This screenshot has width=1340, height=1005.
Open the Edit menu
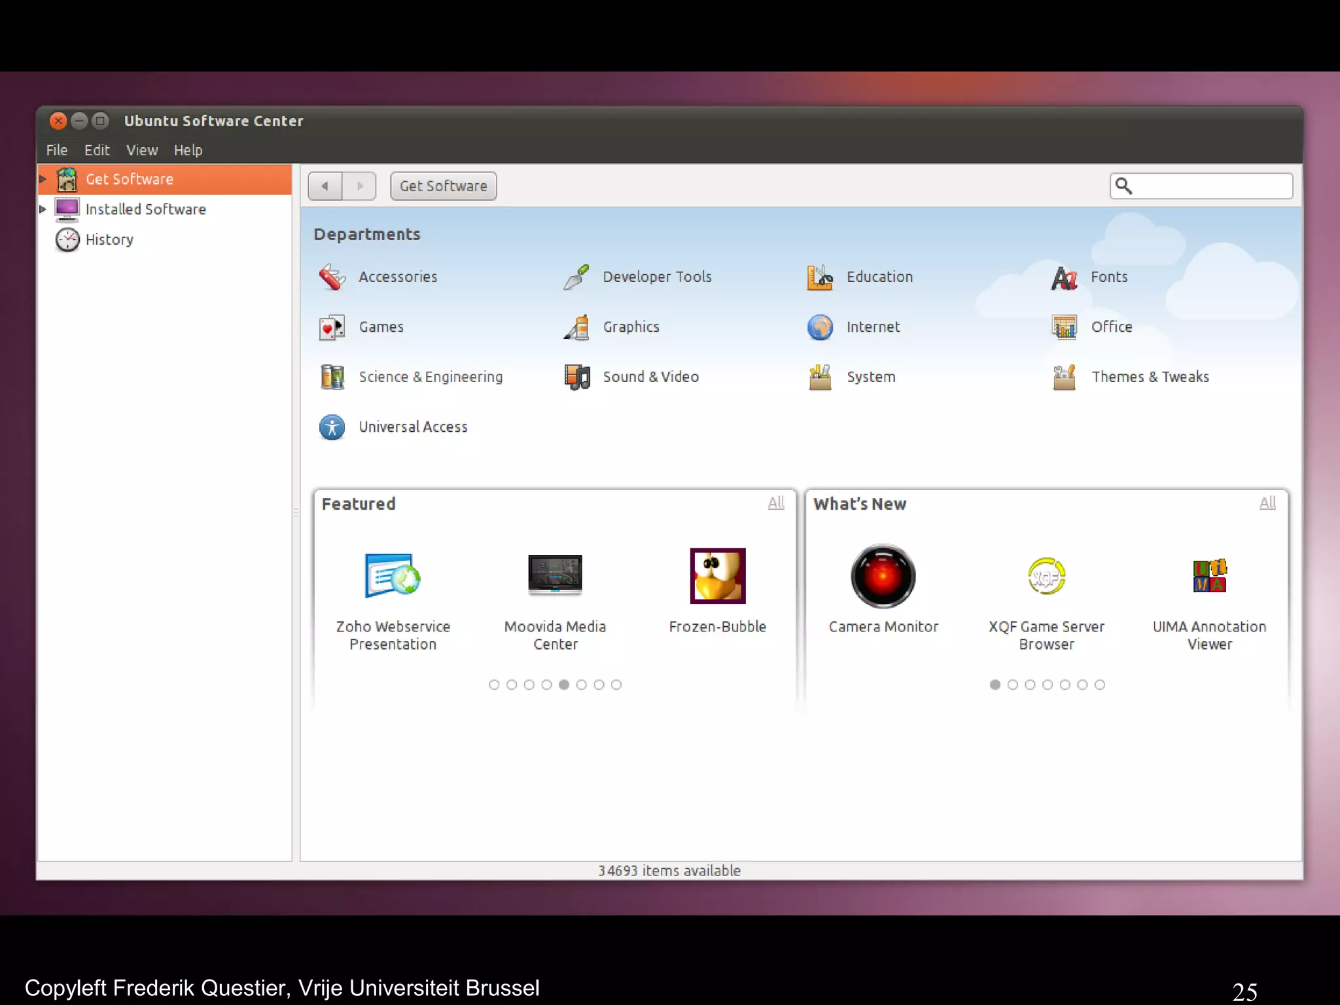tap(97, 150)
